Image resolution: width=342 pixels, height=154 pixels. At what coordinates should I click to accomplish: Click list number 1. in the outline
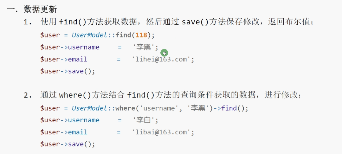28,22
